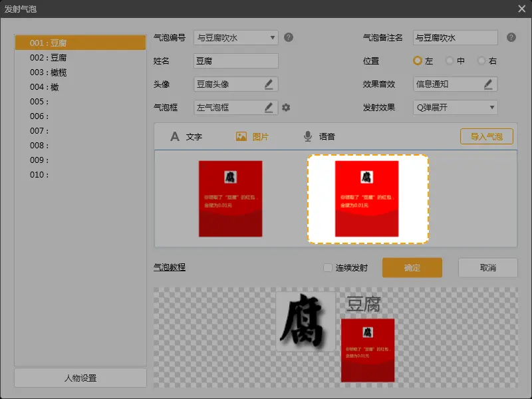Select the 左 position radio button
The width and height of the screenshot is (532, 399).
pyautogui.click(x=418, y=61)
